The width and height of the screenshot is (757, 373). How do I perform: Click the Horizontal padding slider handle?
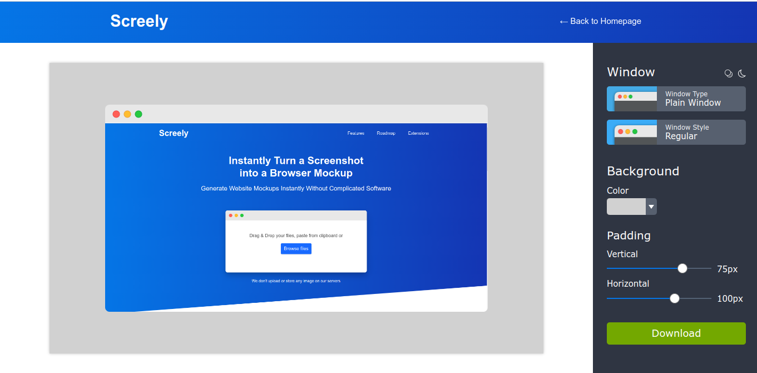[x=675, y=298]
